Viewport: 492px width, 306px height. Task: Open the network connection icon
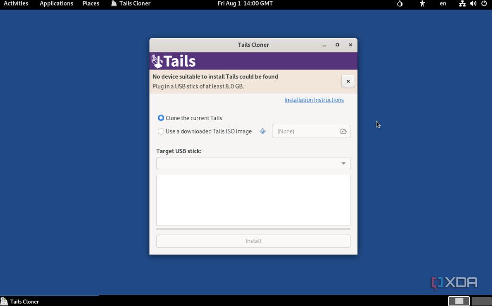point(462,4)
